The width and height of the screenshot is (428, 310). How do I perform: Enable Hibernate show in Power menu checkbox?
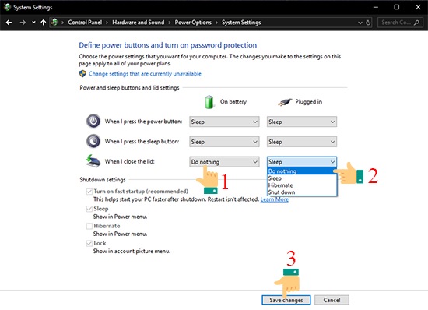click(89, 226)
